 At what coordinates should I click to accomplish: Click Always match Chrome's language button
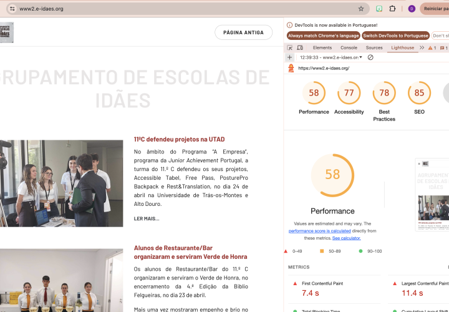click(323, 36)
